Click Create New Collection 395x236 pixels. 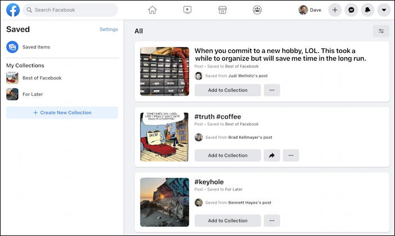(62, 113)
